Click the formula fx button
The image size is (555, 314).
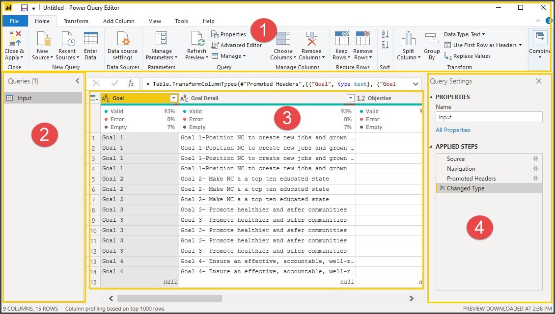pos(131,83)
